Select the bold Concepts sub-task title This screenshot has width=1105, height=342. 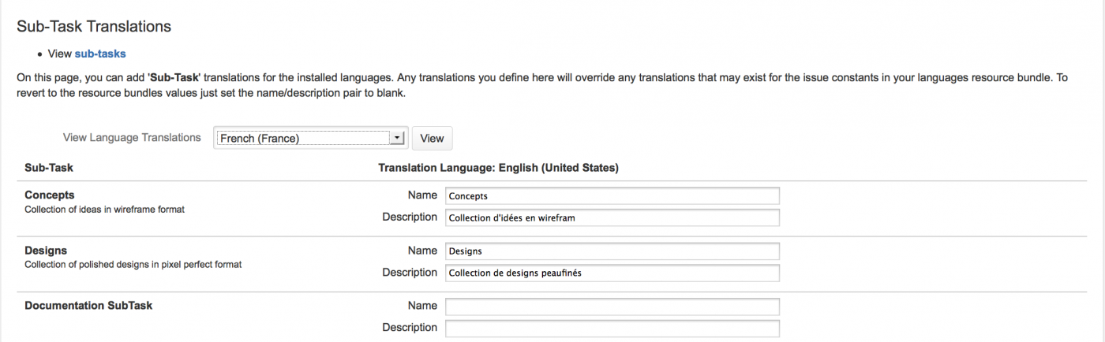[49, 195]
